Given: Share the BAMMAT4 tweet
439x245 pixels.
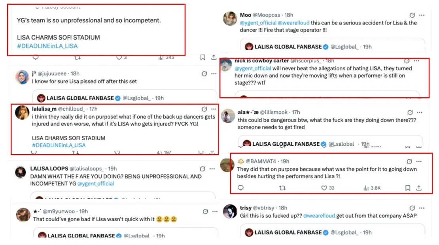Looking at the screenshot, I should coord(419,188).
